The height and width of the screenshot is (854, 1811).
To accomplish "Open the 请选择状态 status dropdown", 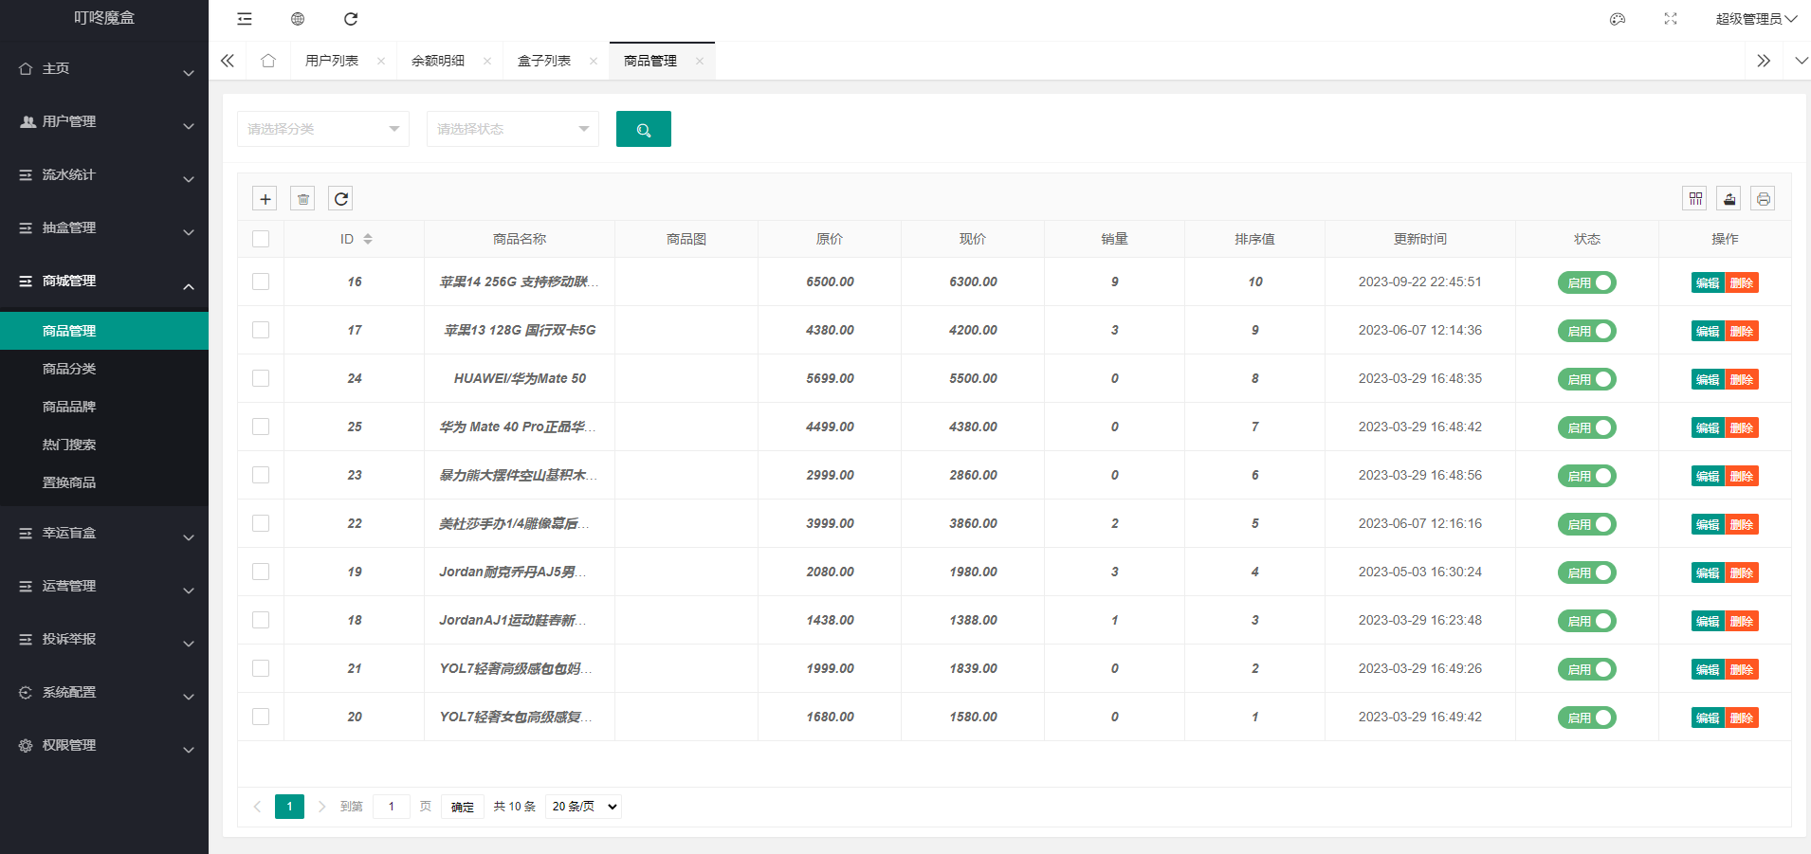I will (512, 129).
